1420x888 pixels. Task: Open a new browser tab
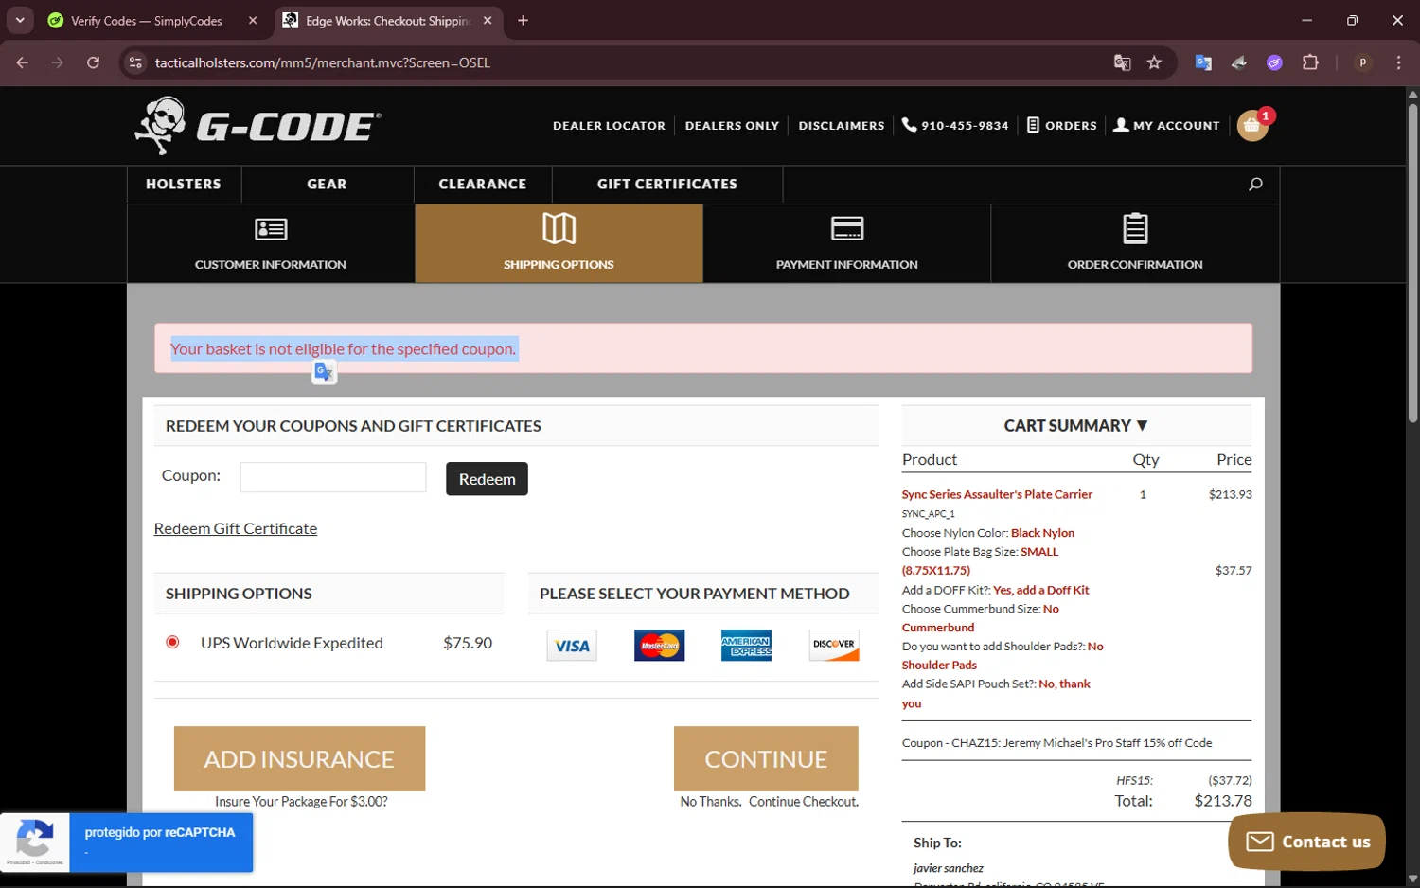pos(523,21)
